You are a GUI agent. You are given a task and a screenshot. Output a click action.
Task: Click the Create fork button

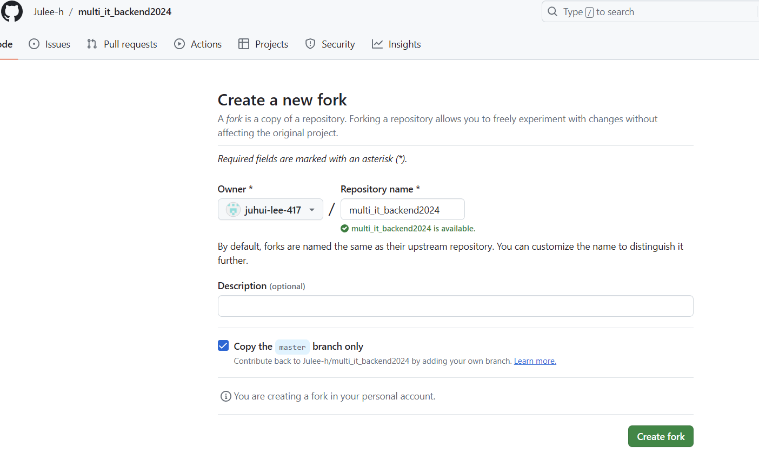pos(661,436)
